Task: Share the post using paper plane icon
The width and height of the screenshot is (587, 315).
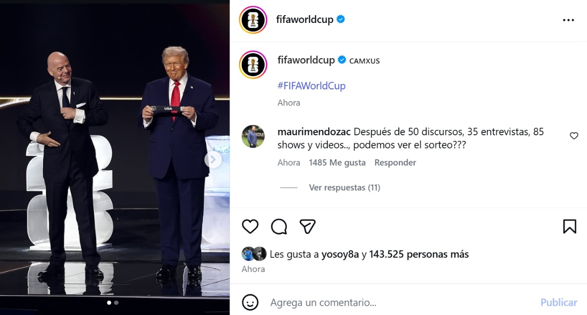Action: pos(307,227)
